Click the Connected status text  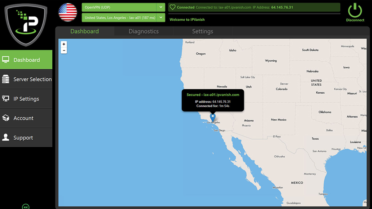pos(186,7)
